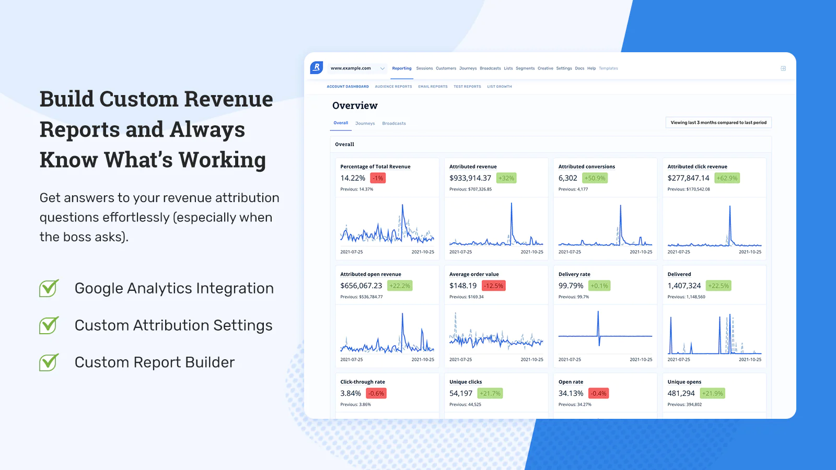Image resolution: width=836 pixels, height=470 pixels.
Task: Switch to List Growth sub-tab
Action: click(x=500, y=87)
